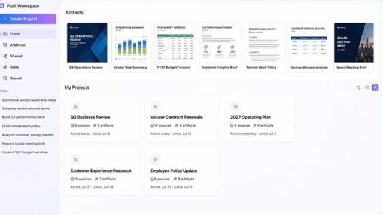The image size is (383, 215).
Task: Switch projects to grid view
Action: click(x=375, y=88)
